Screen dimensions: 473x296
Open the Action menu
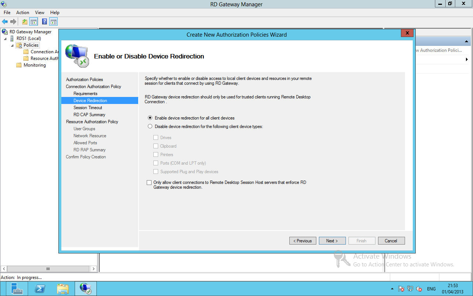pyautogui.click(x=23, y=13)
